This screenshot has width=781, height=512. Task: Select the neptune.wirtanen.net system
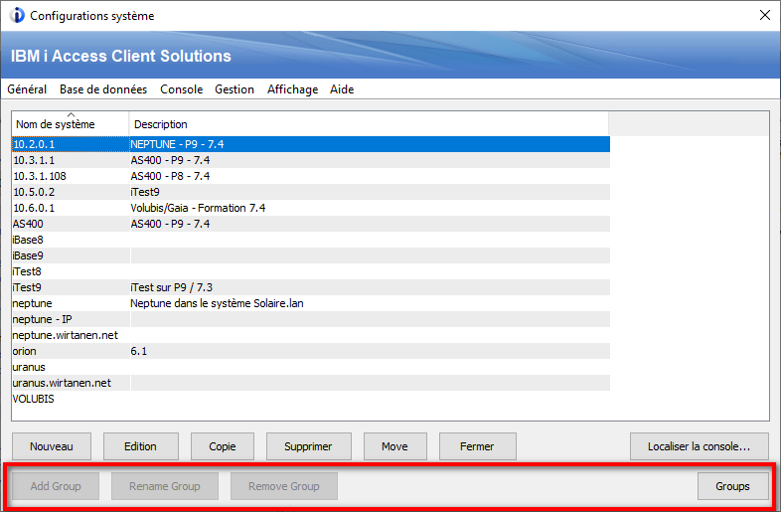66,335
